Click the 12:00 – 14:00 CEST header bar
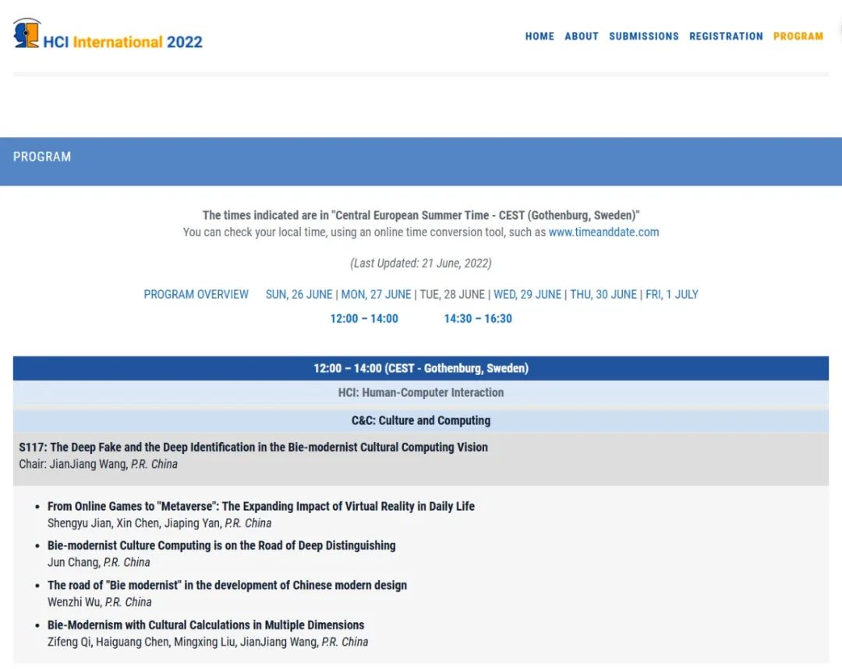This screenshot has width=842, height=669. coord(421,369)
